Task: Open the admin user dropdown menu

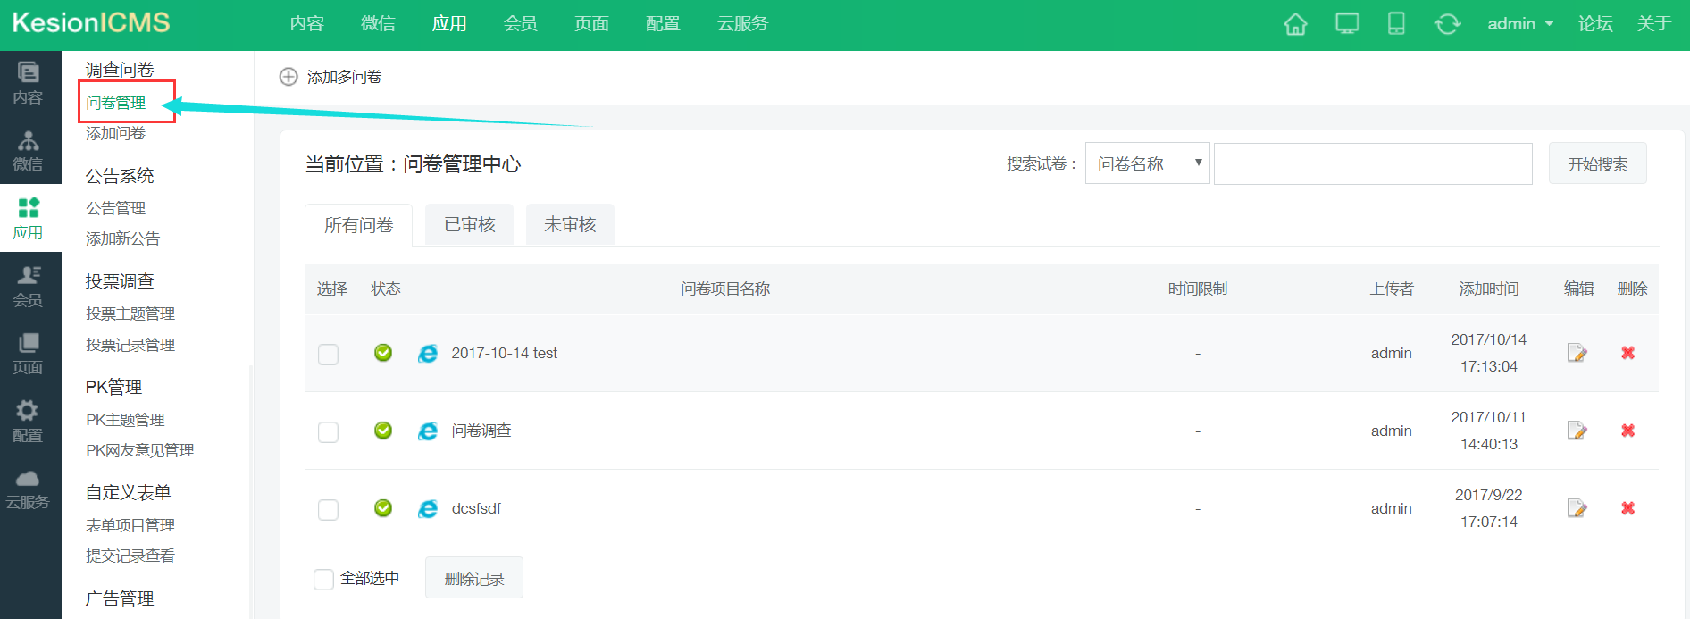Action: click(x=1519, y=24)
